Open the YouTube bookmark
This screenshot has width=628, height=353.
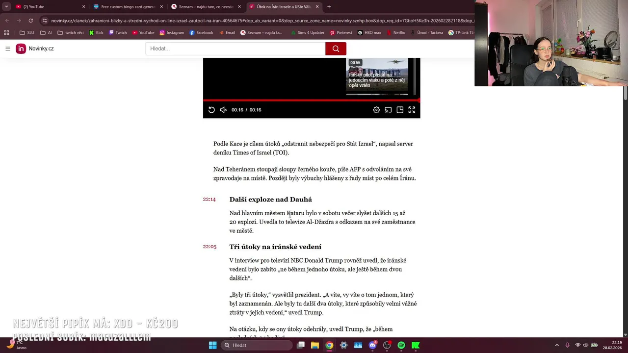point(143,33)
